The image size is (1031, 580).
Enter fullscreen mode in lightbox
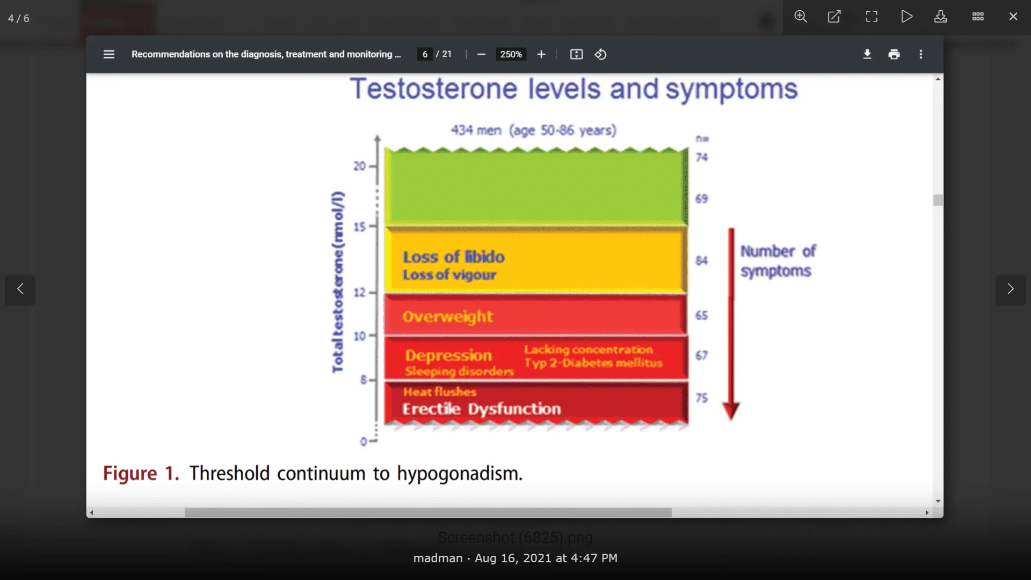[x=872, y=17]
